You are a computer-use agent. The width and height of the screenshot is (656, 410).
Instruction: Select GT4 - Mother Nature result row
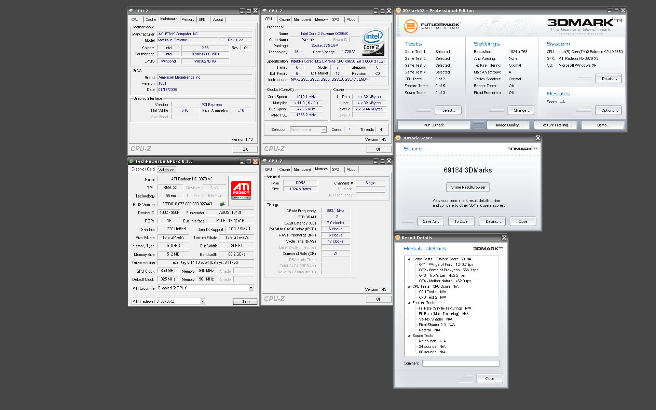click(x=445, y=281)
